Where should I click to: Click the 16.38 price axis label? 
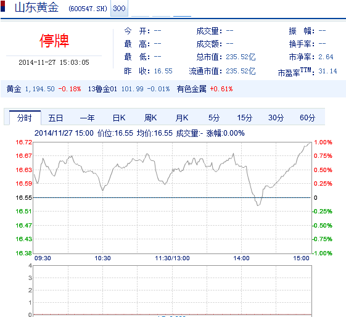coord(24,253)
